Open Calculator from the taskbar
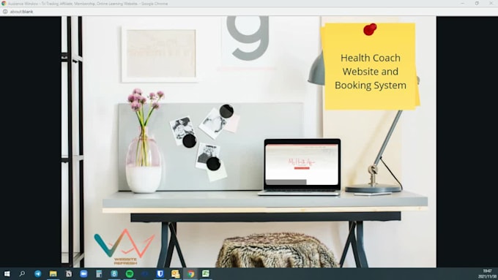Viewport: 498px width, 280px height. coord(99,273)
